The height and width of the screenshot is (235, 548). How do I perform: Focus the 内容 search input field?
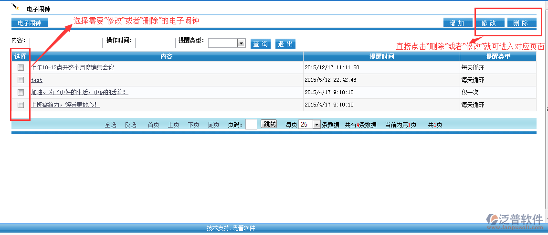coord(66,43)
